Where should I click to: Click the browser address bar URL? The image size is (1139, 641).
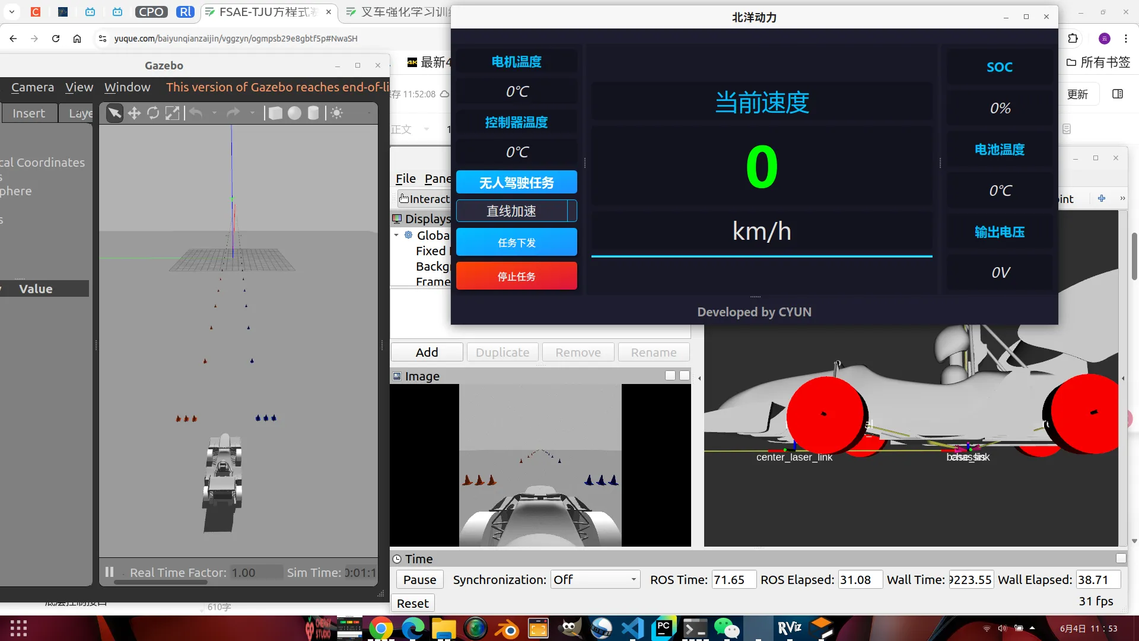[x=236, y=39]
